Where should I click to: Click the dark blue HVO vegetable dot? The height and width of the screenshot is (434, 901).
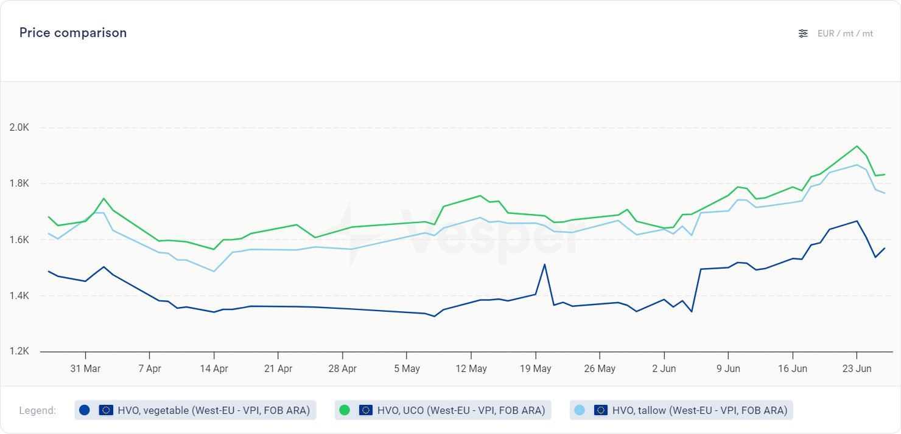85,410
